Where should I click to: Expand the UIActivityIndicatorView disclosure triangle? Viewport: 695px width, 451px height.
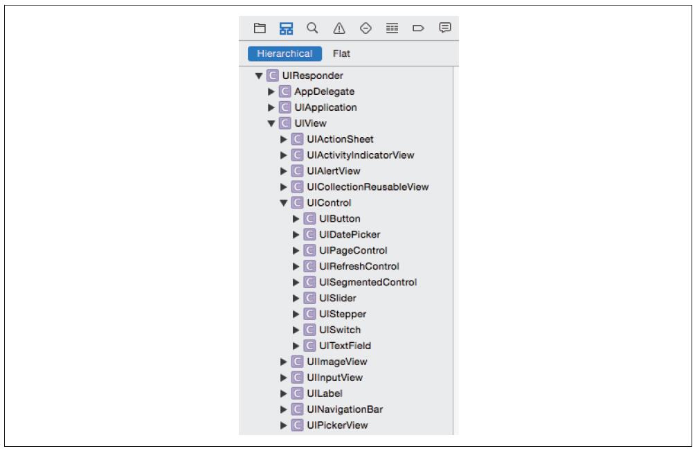[284, 155]
